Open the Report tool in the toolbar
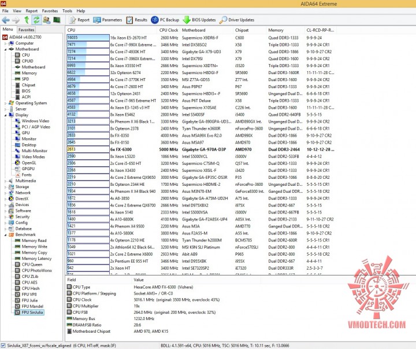This screenshot has width=416, height=349. tap(79, 20)
